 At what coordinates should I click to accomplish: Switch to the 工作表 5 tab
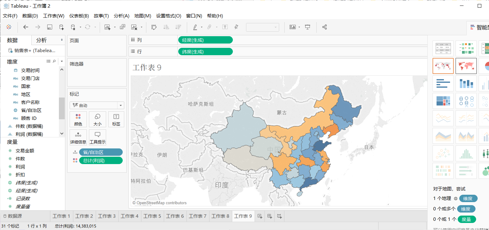[152, 216]
